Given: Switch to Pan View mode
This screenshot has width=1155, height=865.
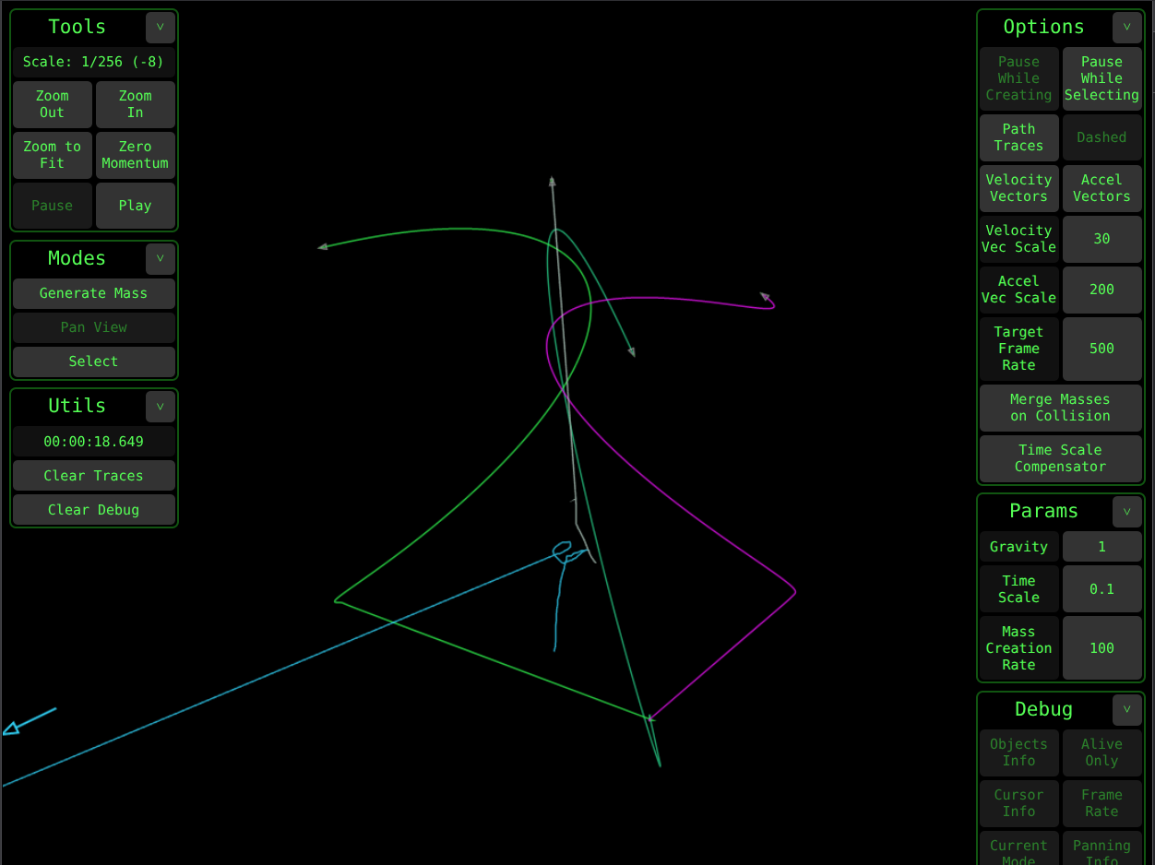Looking at the screenshot, I should click(x=94, y=327).
